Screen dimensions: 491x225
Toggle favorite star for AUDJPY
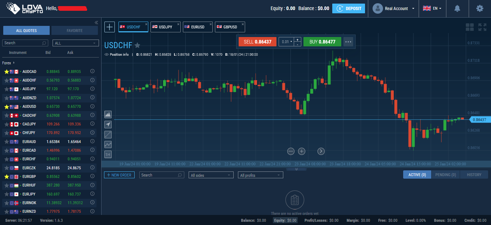(x=6, y=89)
